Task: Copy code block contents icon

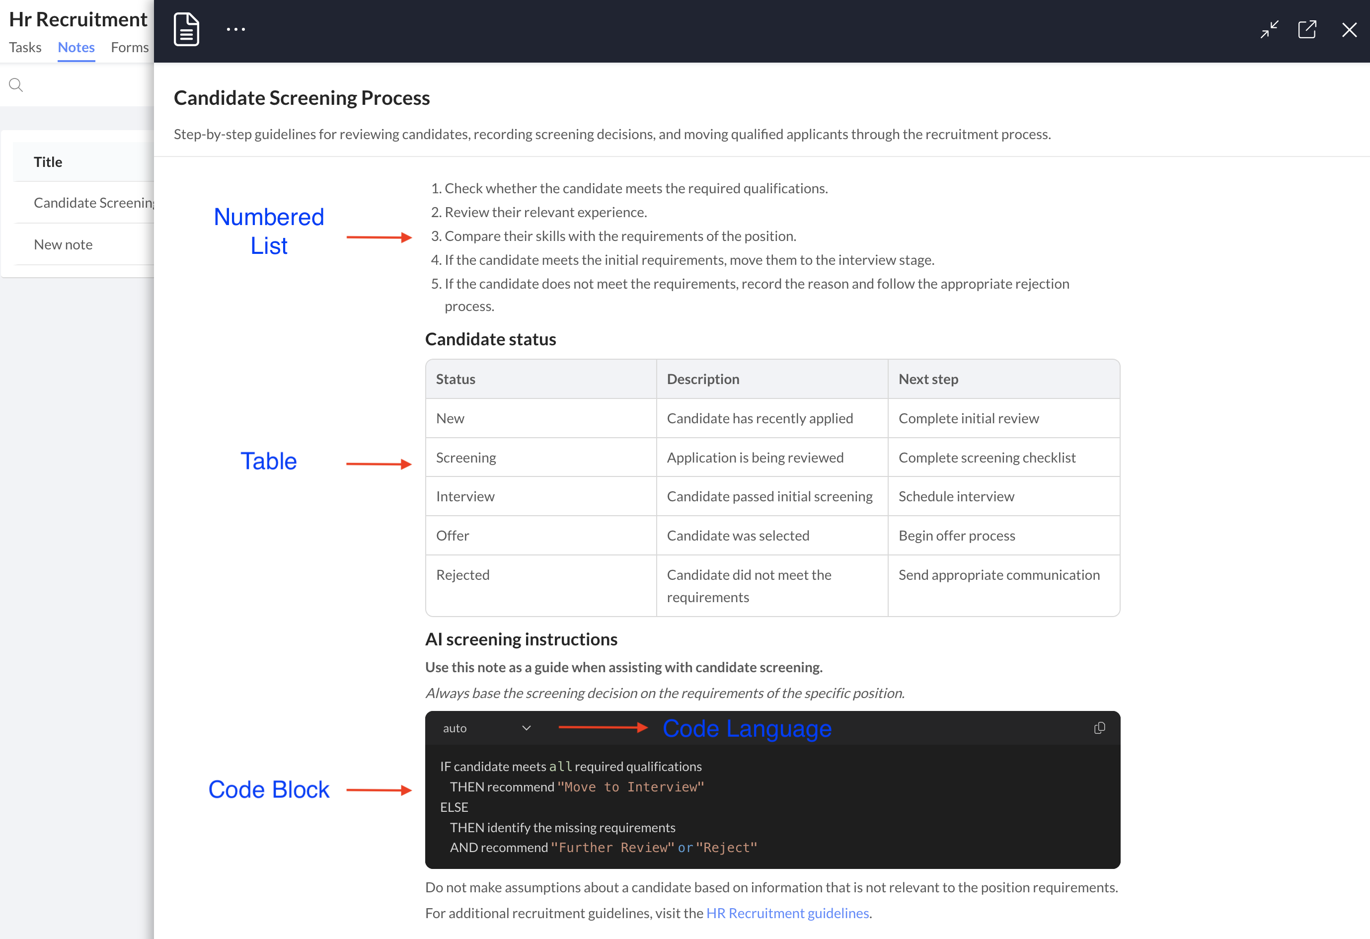Action: [1099, 728]
